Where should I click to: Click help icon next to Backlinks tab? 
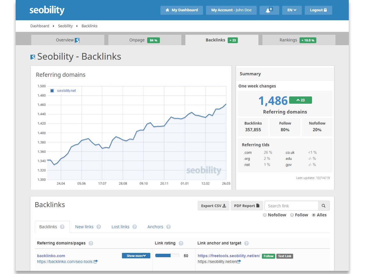pos(62,227)
